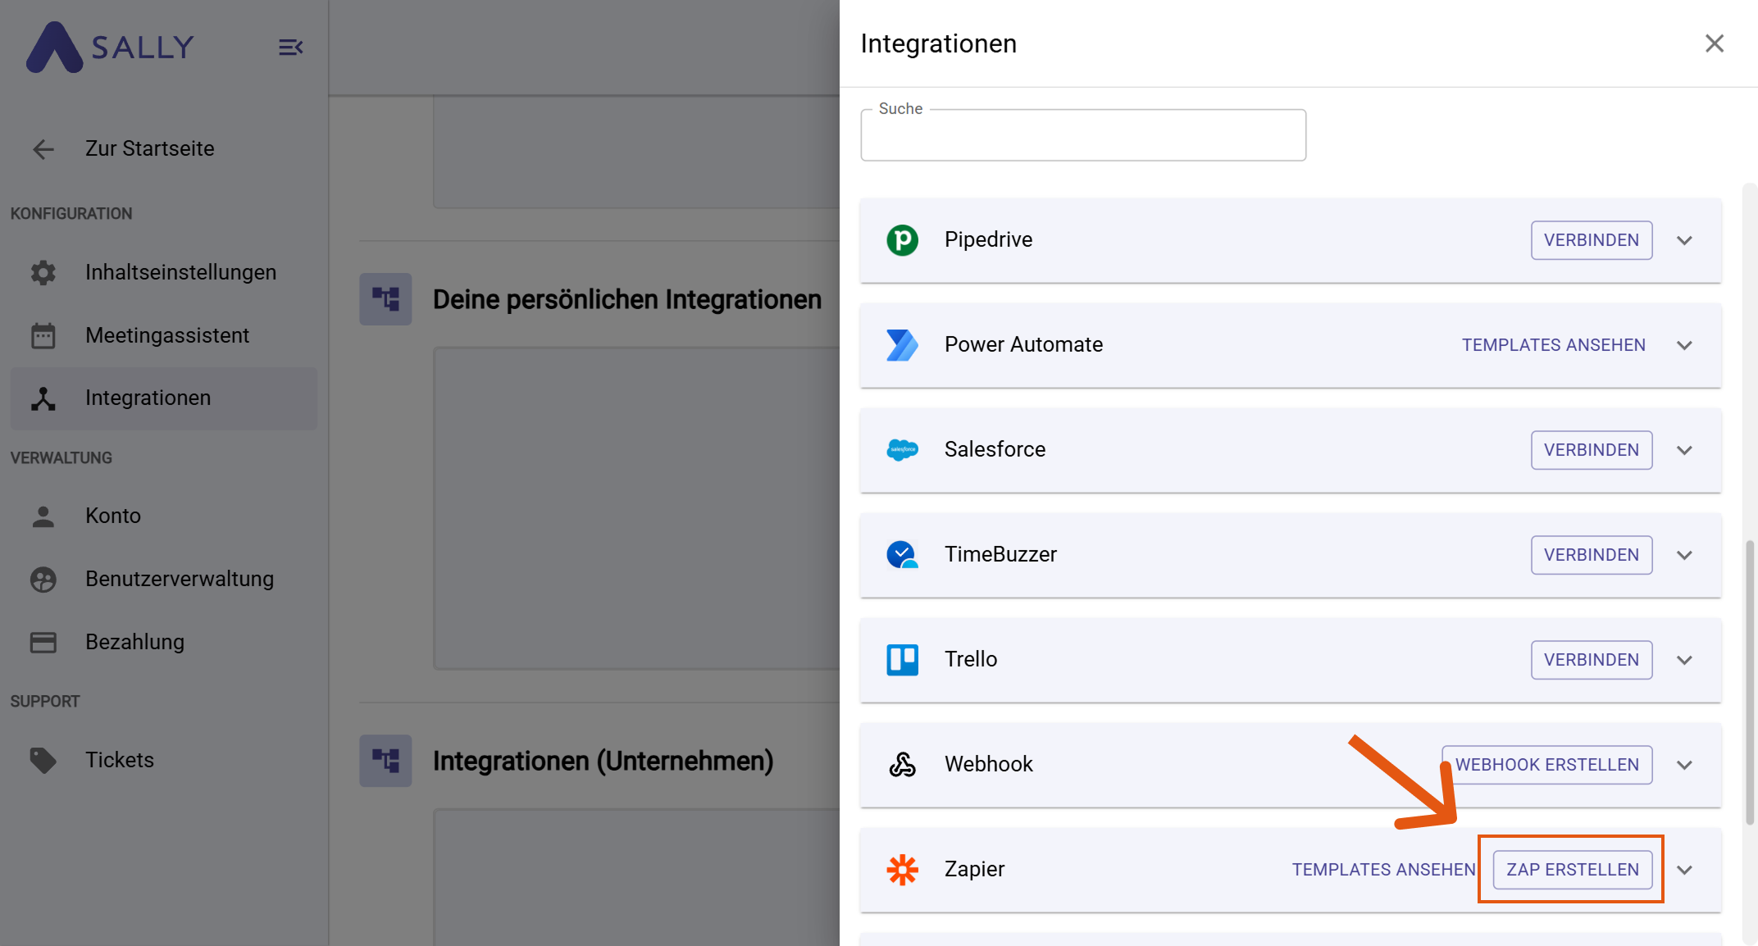Click the person icon for Konto

(43, 516)
